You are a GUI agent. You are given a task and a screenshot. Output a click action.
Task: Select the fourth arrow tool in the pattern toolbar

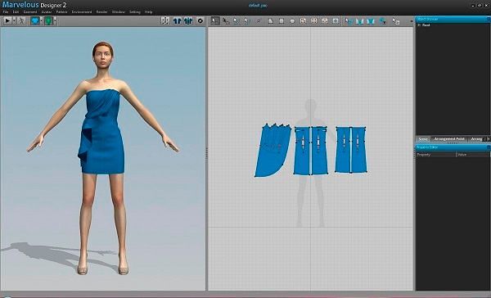[x=247, y=21]
